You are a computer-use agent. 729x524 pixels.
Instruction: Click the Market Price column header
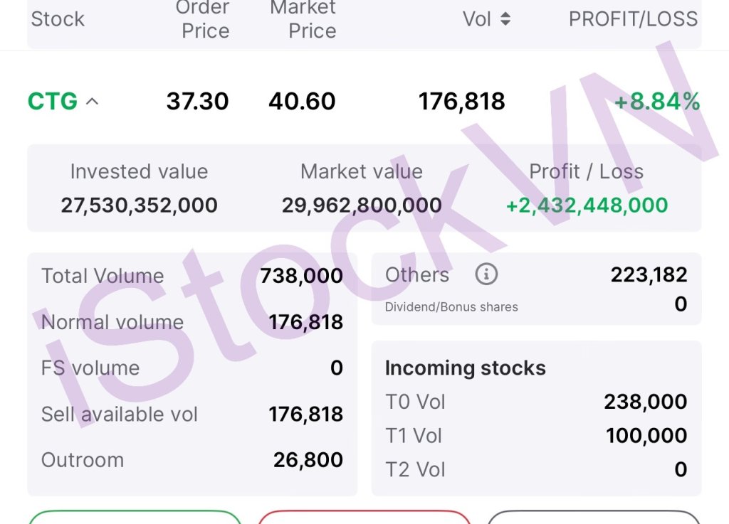[303, 19]
